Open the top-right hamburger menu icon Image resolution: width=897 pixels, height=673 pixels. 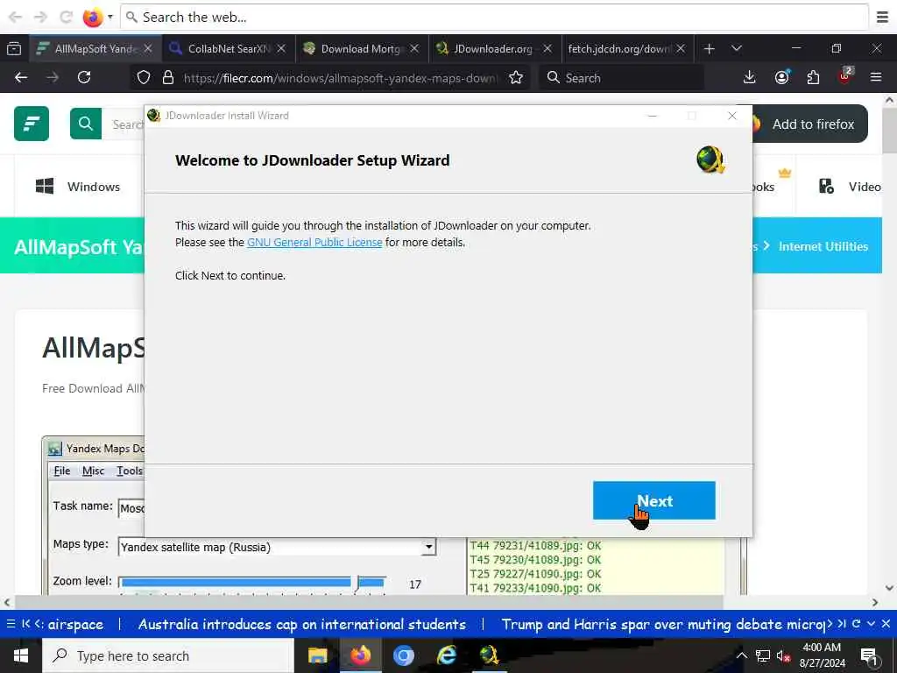coord(883,18)
